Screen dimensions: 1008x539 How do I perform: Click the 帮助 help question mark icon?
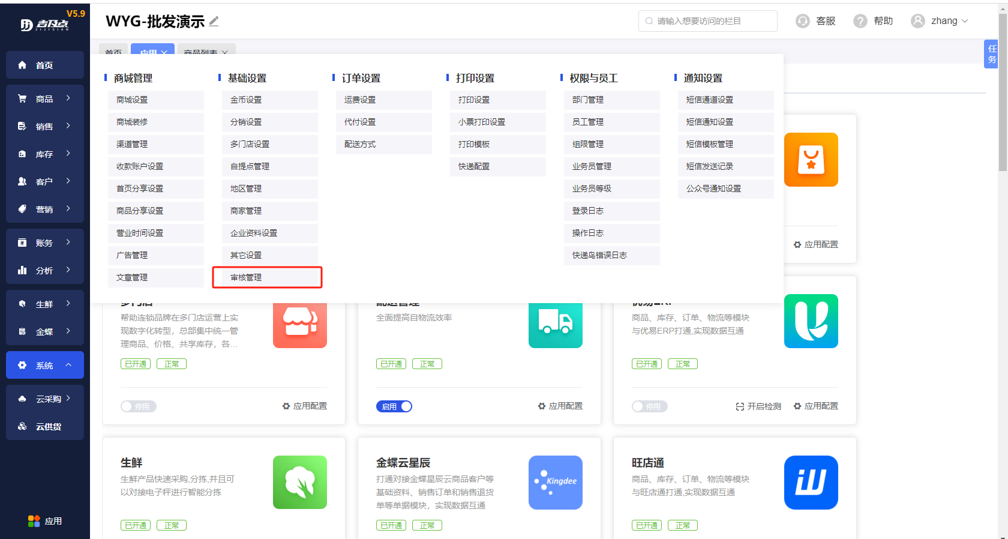pos(860,21)
